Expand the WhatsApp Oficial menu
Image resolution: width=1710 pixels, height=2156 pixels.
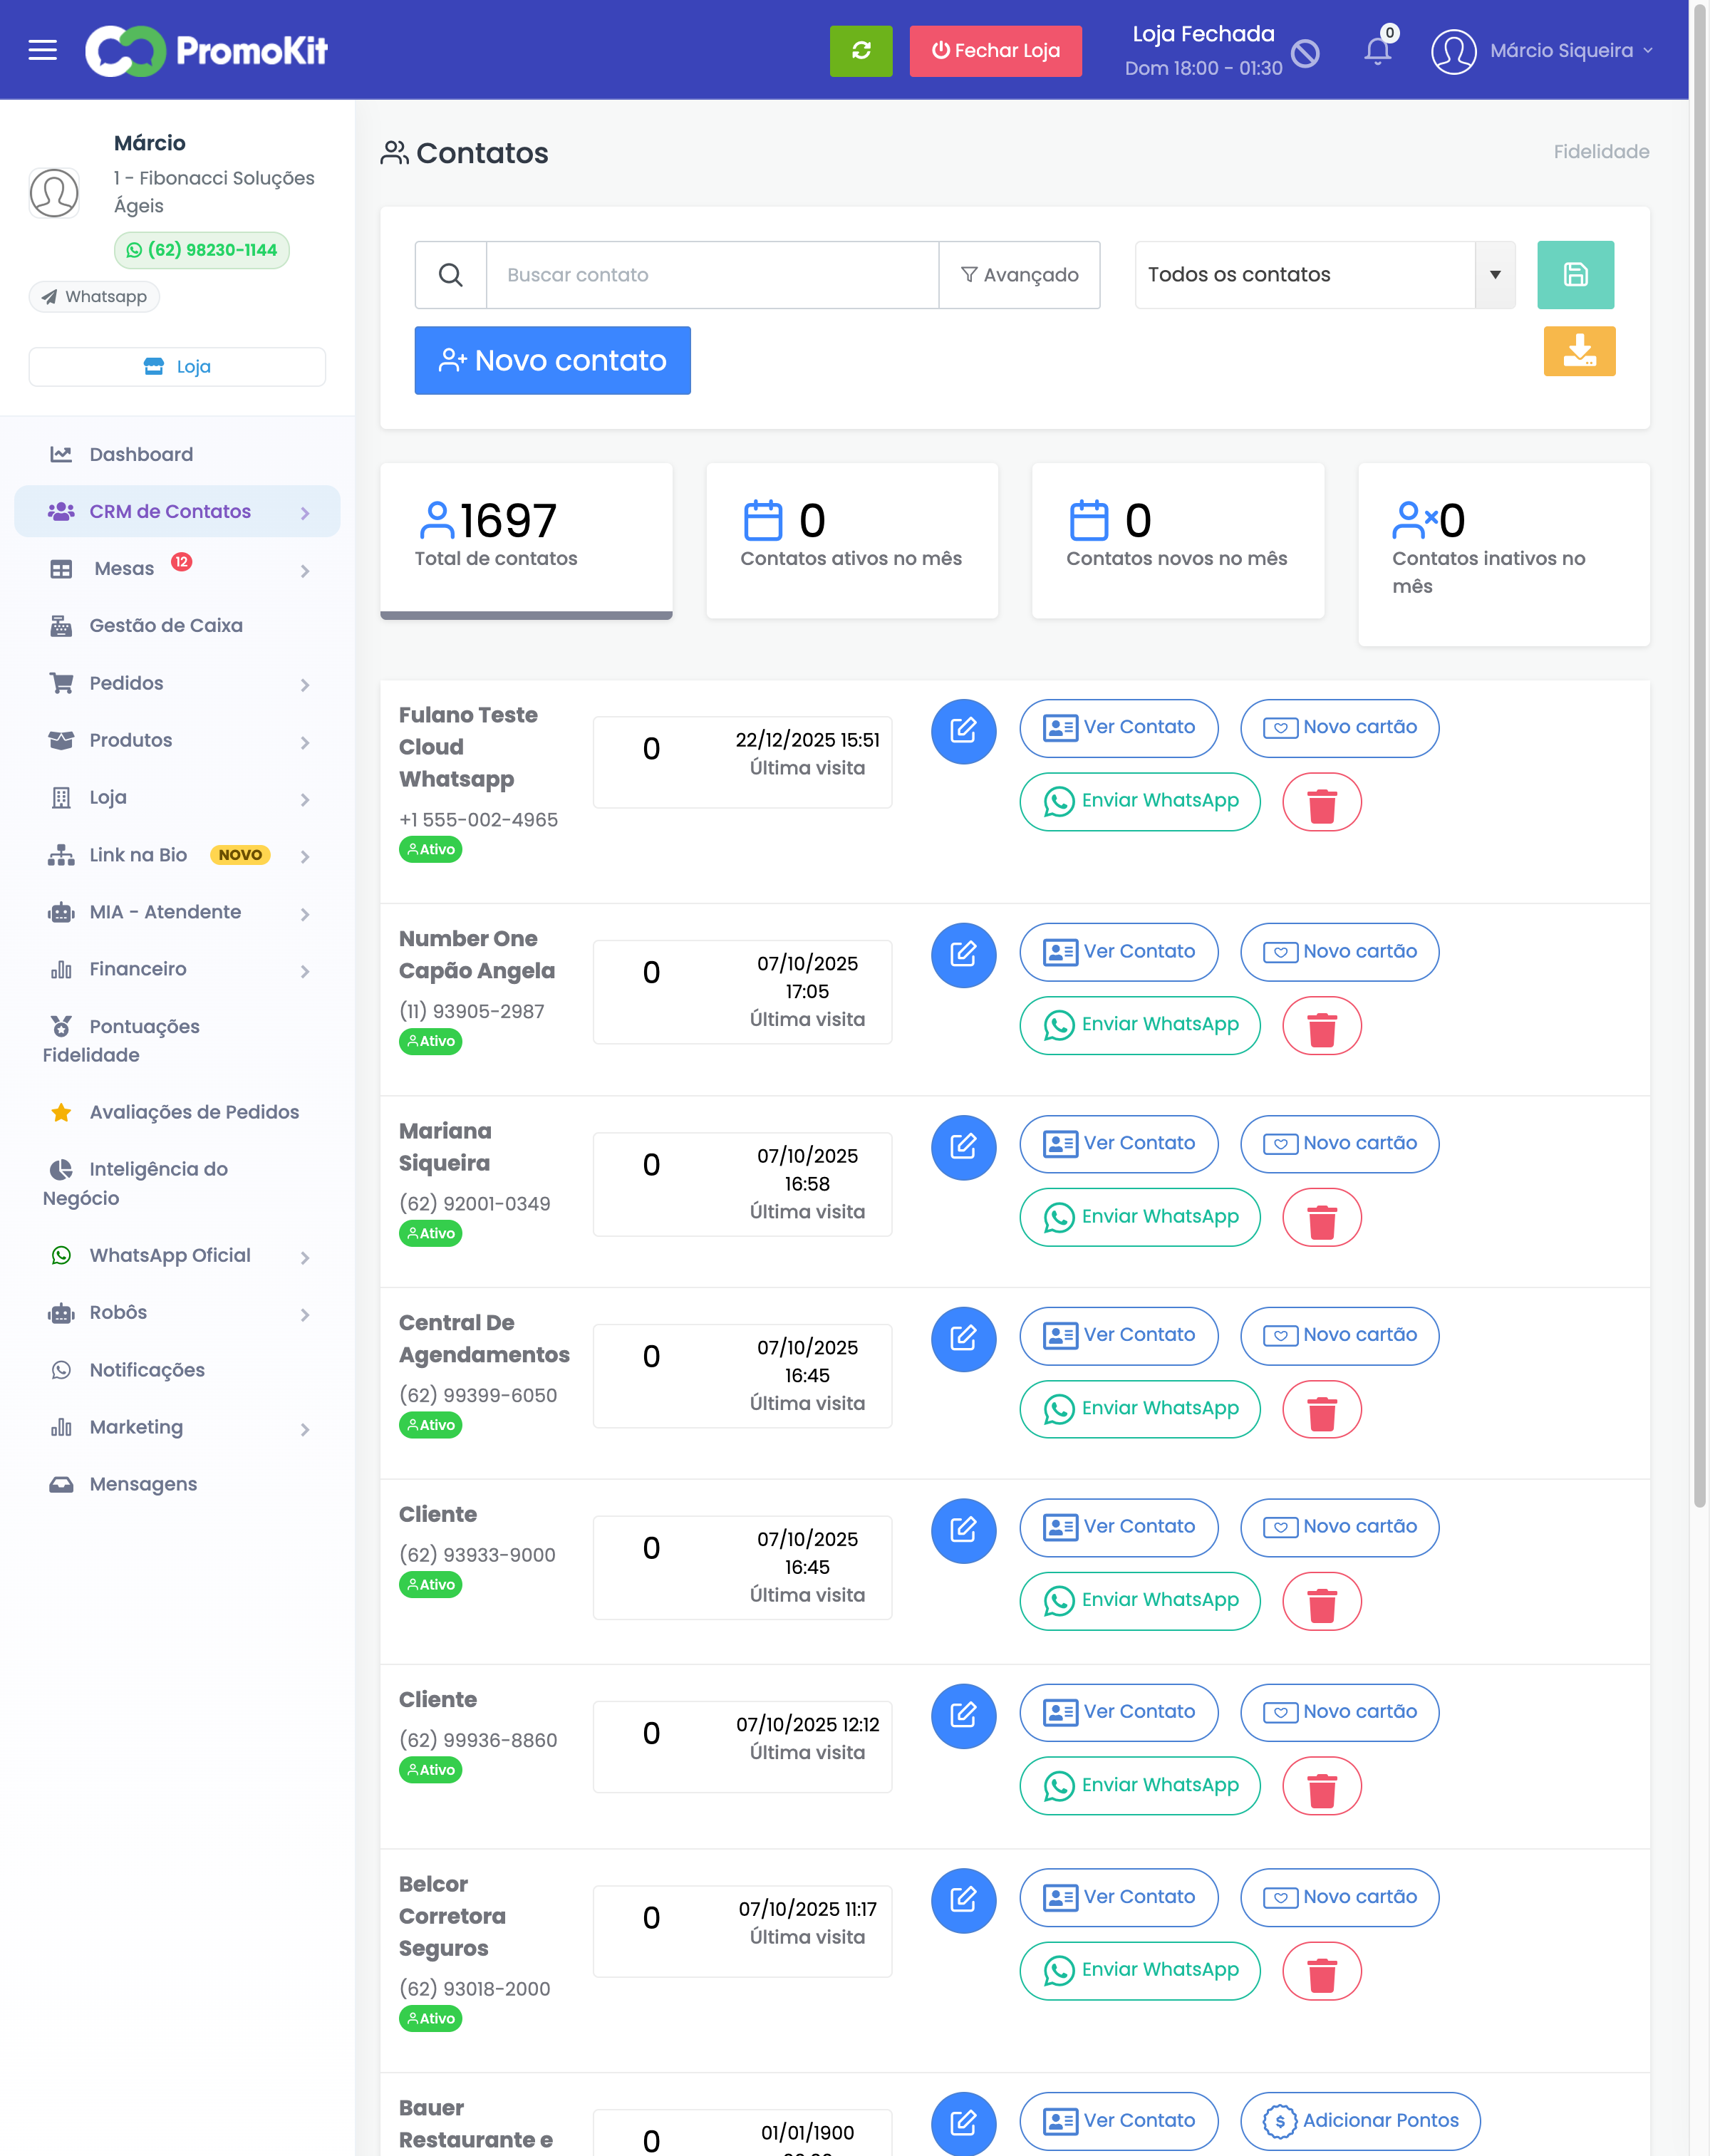(x=177, y=1256)
